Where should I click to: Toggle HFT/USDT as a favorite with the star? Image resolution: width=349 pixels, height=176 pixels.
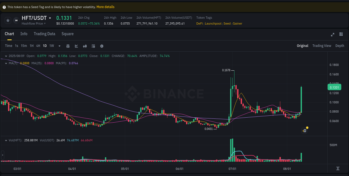click(x=8, y=20)
